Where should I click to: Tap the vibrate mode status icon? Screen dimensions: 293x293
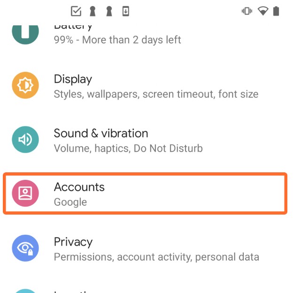247,11
